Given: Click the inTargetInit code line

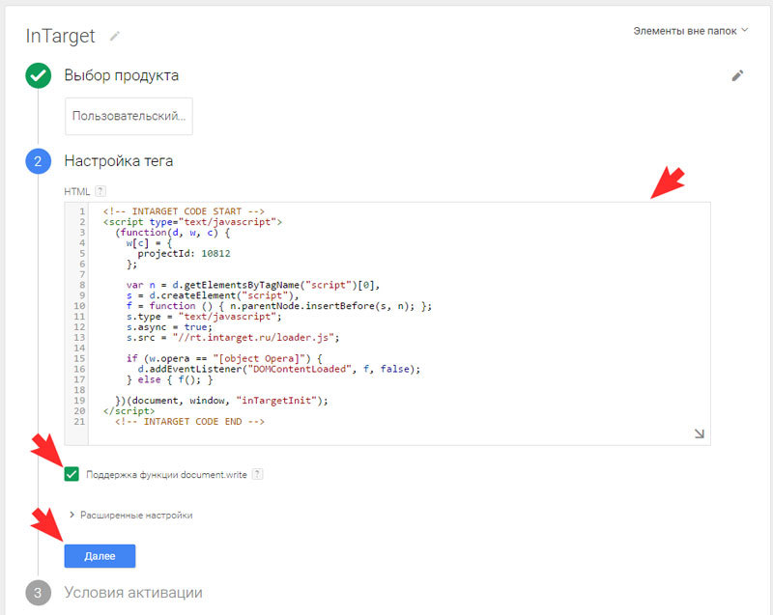Looking at the screenshot, I should point(221,401).
